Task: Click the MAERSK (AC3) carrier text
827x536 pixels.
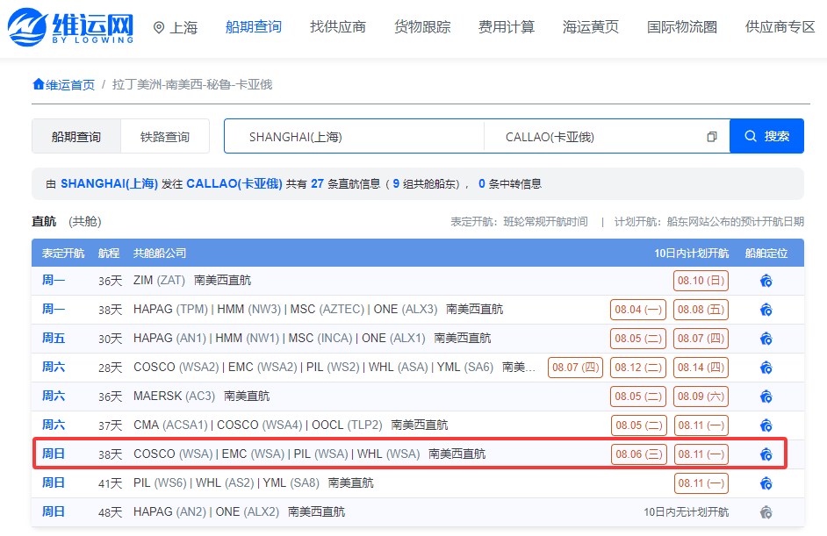Action: point(175,397)
